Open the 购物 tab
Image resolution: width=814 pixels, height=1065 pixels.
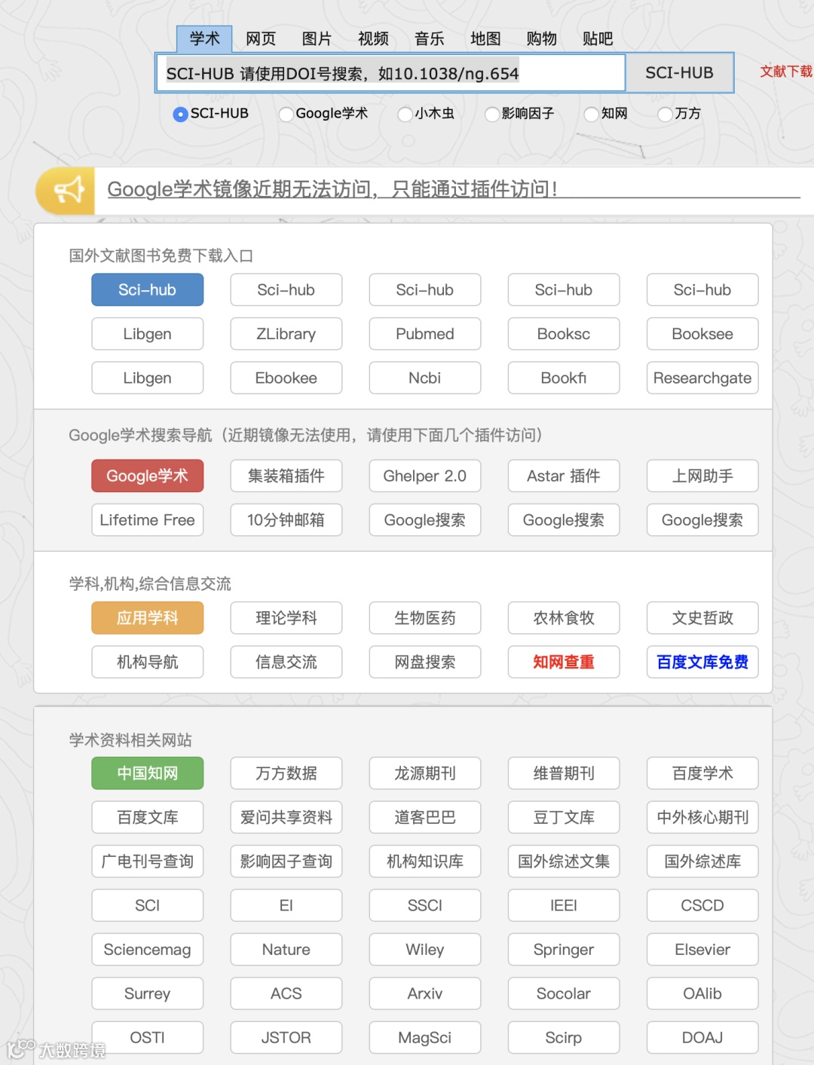click(541, 38)
